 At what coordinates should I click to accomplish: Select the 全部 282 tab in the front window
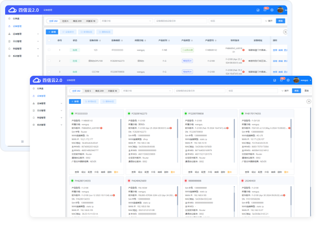pyautogui.click(x=76, y=91)
